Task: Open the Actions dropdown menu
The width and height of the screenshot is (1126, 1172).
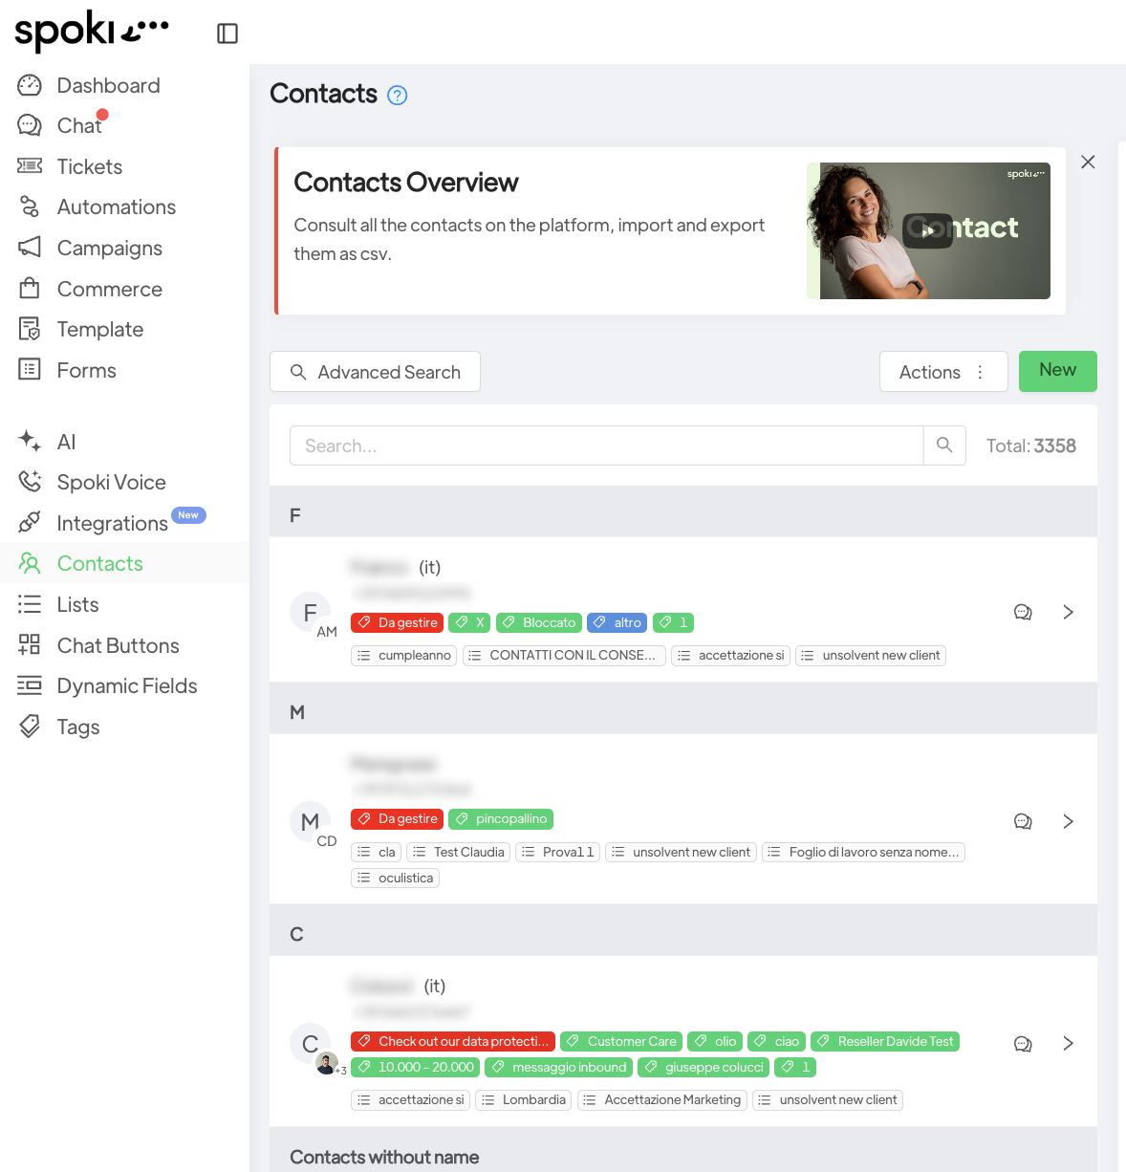Action: pyautogui.click(x=942, y=372)
